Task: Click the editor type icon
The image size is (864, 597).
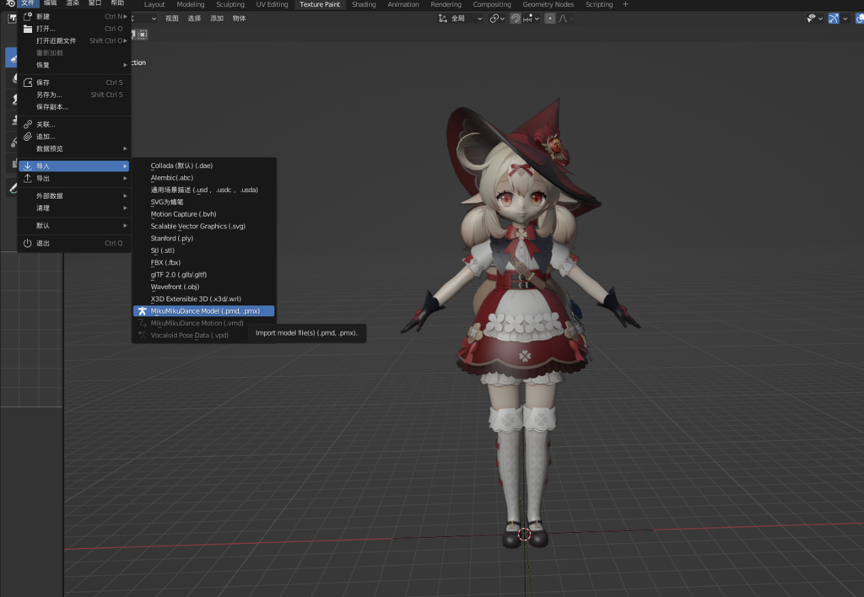Action: [x=12, y=19]
